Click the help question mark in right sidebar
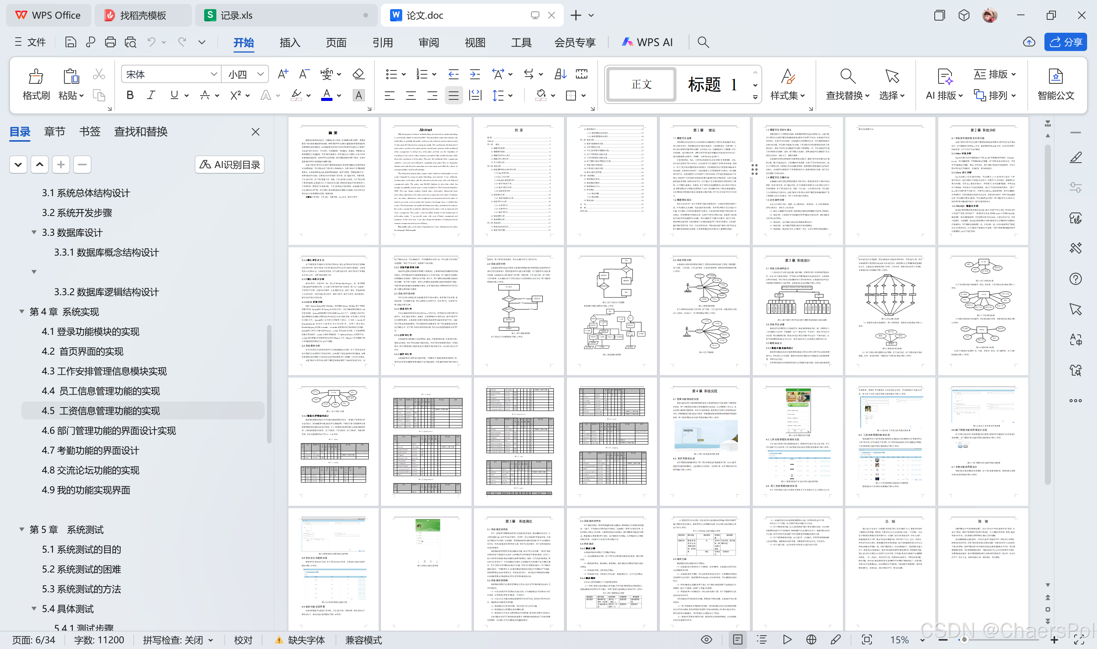 (x=1075, y=279)
